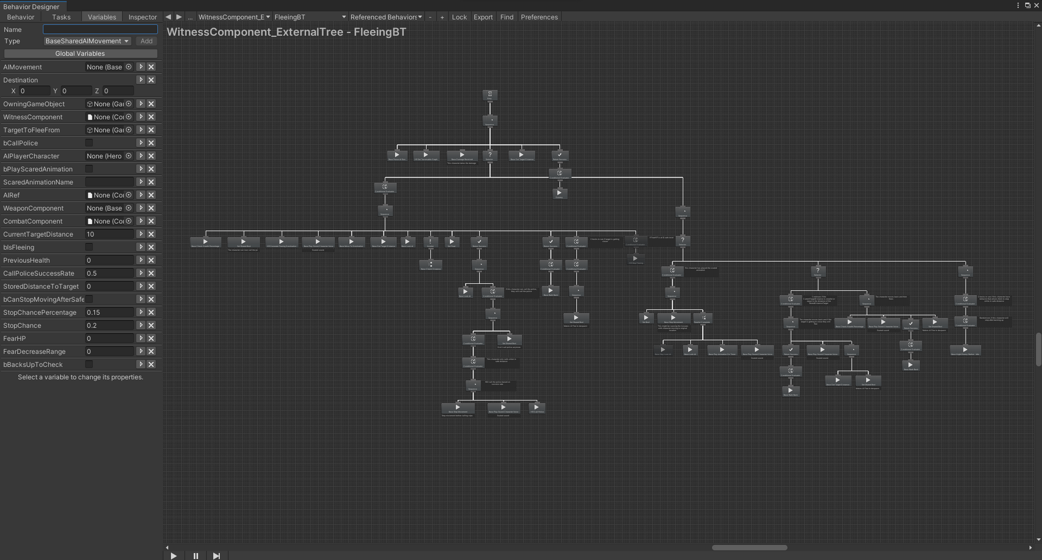Click the Destination X value field
Screen dimensions: 1042x560
(35, 91)
